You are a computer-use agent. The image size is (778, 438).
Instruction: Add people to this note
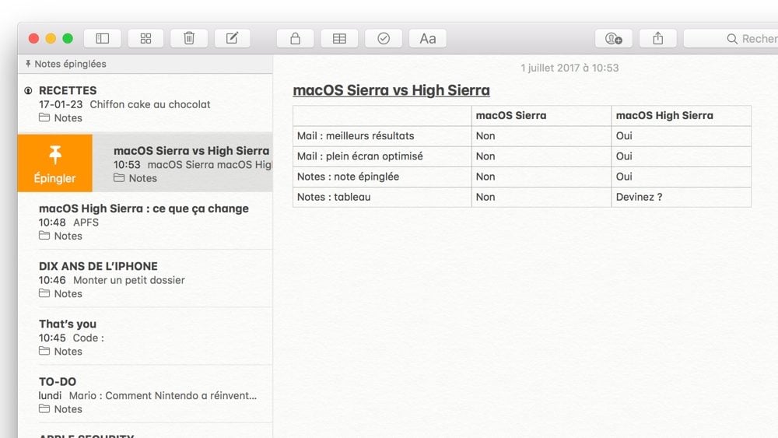(614, 38)
